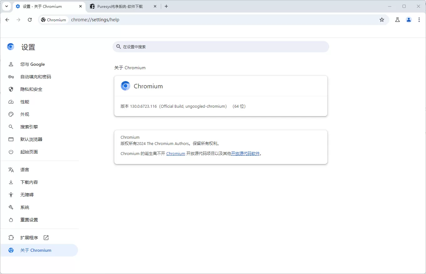This screenshot has width=426, height=274.
Task: Go back using the back arrow
Action: click(7, 19)
